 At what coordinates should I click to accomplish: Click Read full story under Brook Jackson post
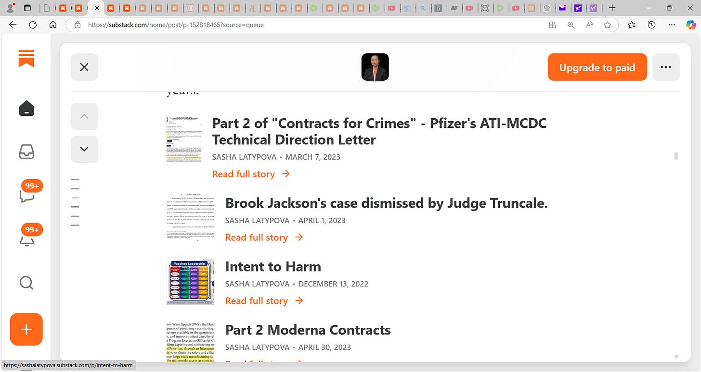(x=264, y=237)
